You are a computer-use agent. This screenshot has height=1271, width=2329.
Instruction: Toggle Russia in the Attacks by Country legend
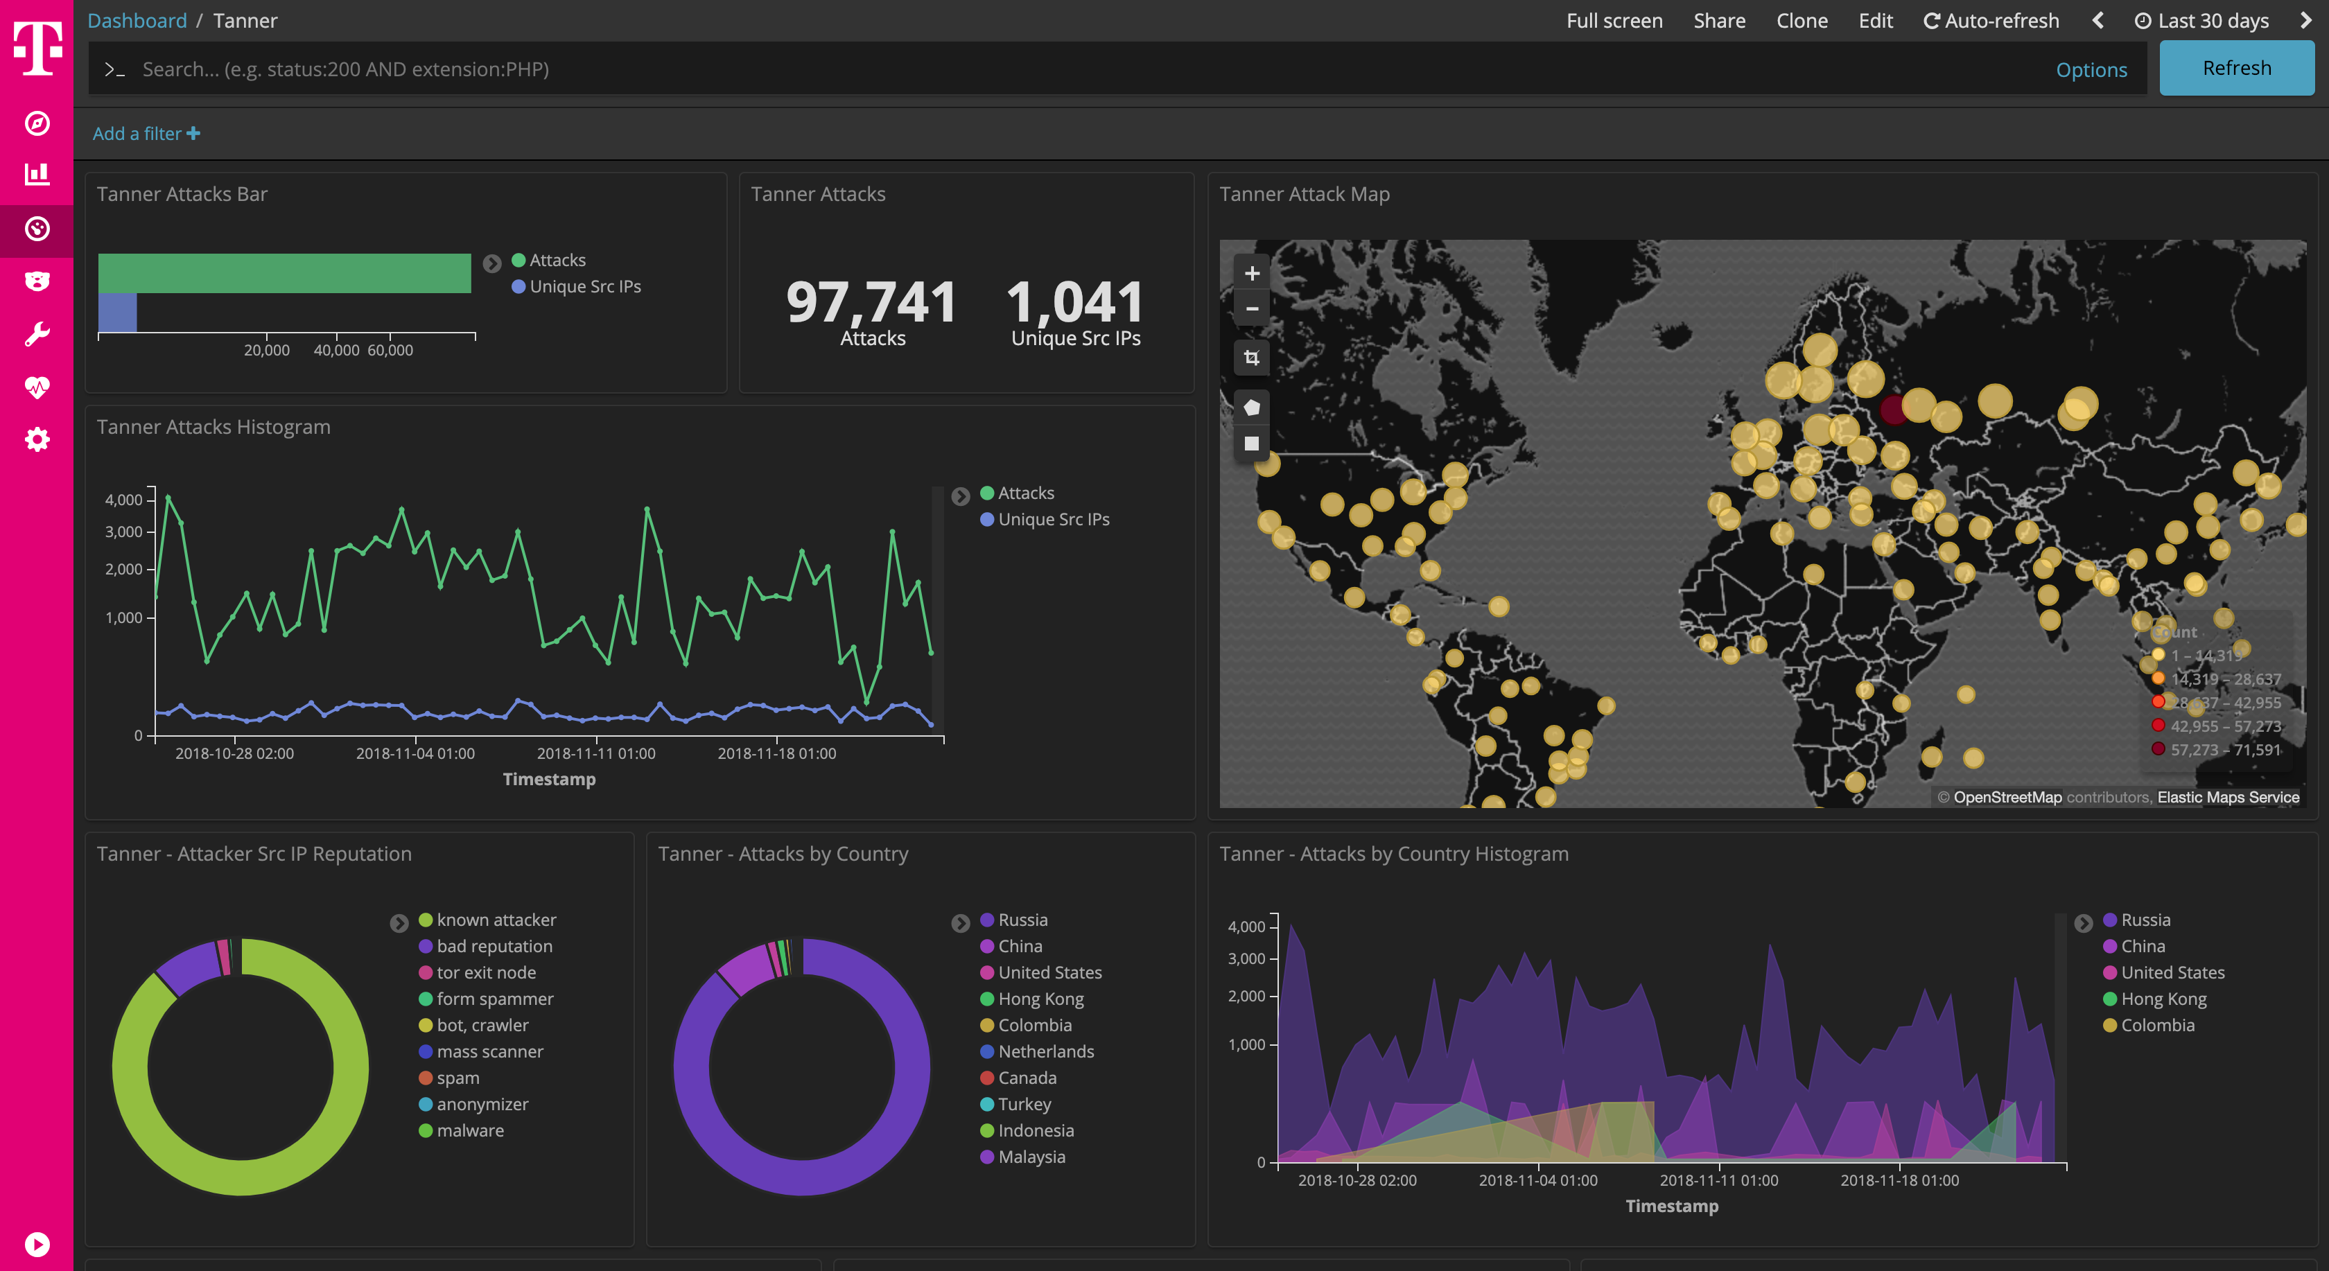coord(1022,920)
